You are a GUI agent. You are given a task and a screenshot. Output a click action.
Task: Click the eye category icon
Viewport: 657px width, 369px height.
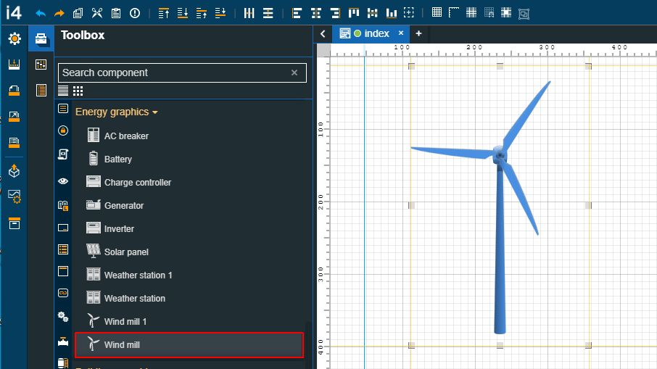[x=63, y=181]
